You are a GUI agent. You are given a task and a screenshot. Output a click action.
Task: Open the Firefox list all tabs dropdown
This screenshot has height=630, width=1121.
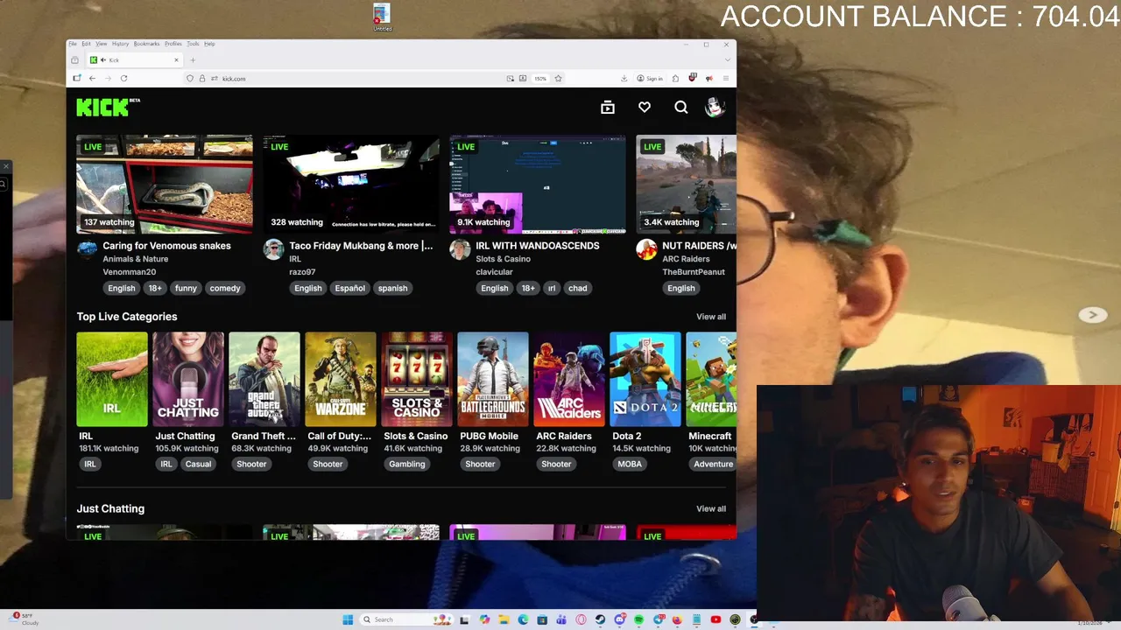(728, 59)
